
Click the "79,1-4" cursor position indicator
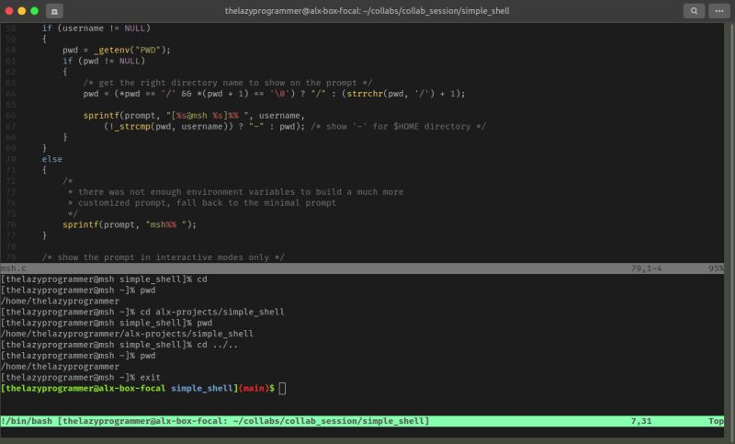[646, 268]
